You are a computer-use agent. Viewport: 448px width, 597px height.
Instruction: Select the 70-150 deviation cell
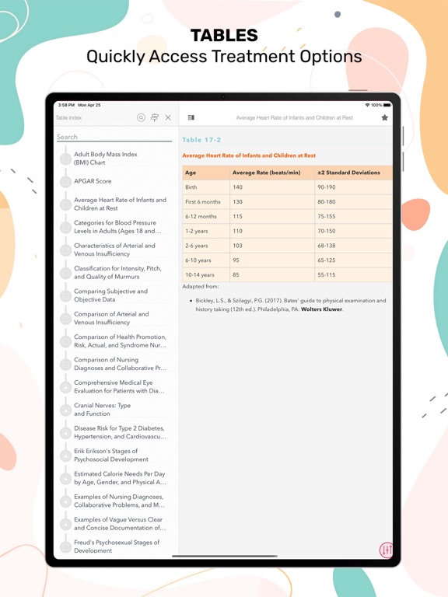click(354, 231)
